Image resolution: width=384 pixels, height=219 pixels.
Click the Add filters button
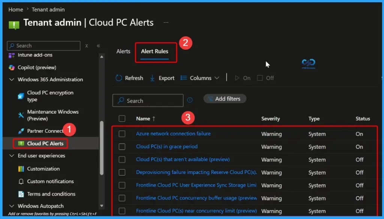(225, 99)
